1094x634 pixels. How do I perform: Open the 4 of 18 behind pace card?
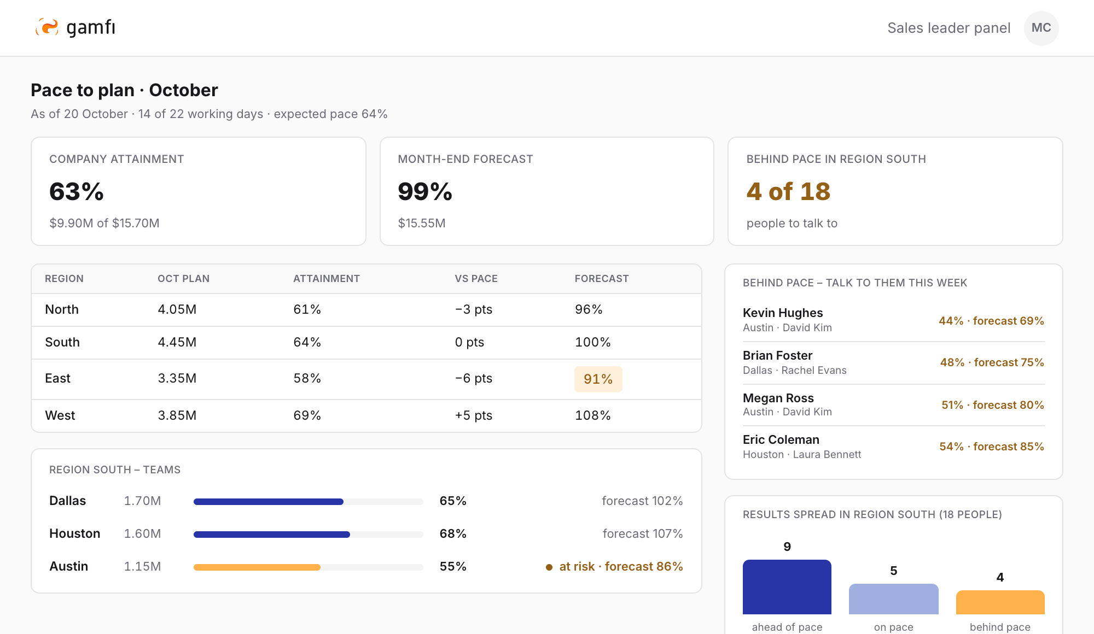895,191
